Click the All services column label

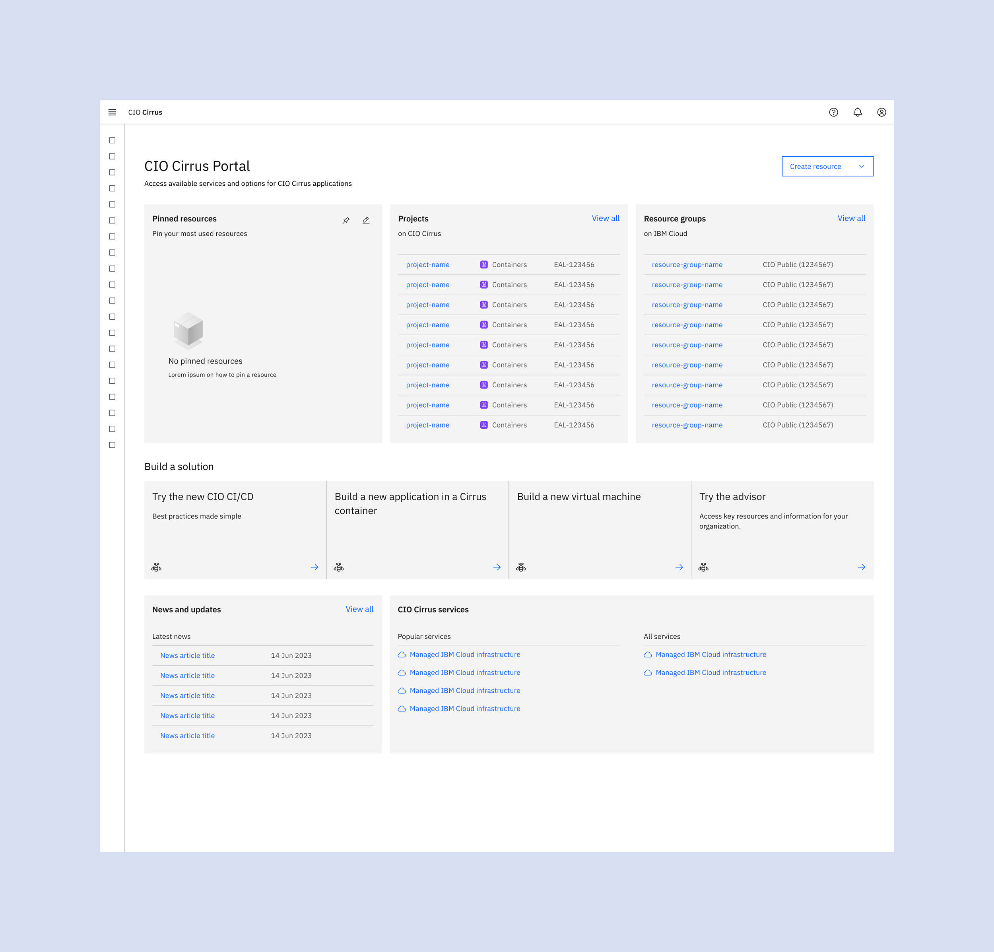click(662, 637)
